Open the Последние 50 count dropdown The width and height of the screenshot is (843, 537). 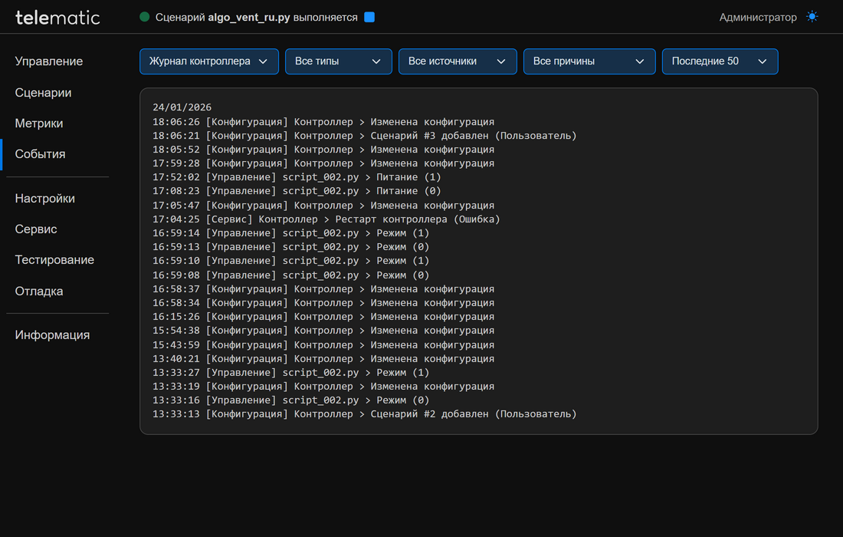[720, 61]
